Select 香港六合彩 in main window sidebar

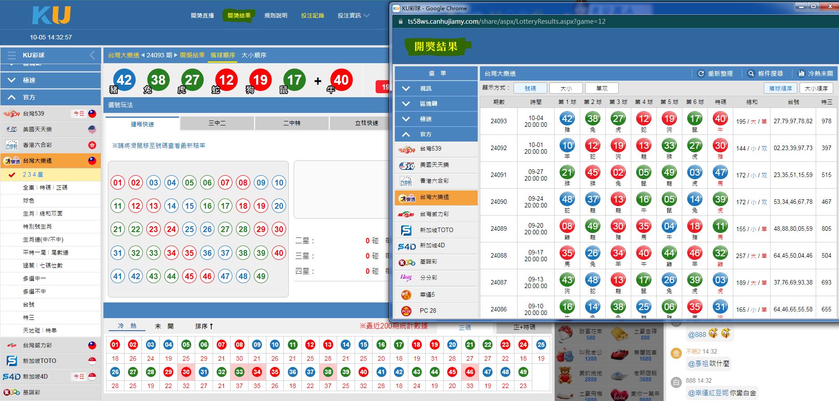tap(51, 145)
